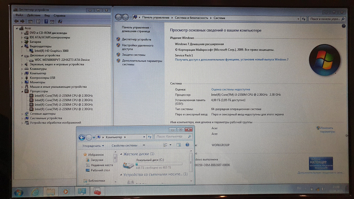Select Системные устройства tree row
The width and height of the screenshot is (354, 199).
pos(46,118)
